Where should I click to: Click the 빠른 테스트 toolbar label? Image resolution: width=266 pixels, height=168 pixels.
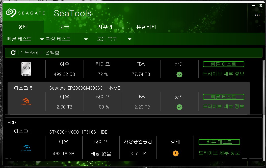19,39
